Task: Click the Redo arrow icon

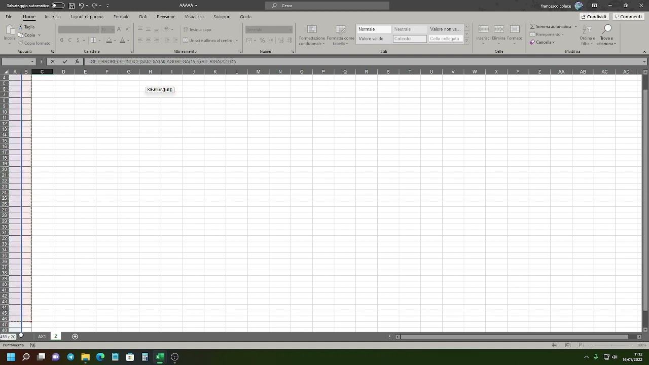Action: coord(94,6)
